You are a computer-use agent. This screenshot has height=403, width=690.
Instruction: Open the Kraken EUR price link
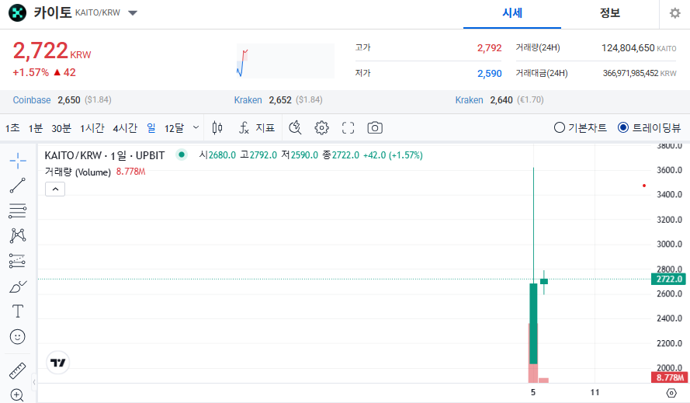click(x=469, y=100)
